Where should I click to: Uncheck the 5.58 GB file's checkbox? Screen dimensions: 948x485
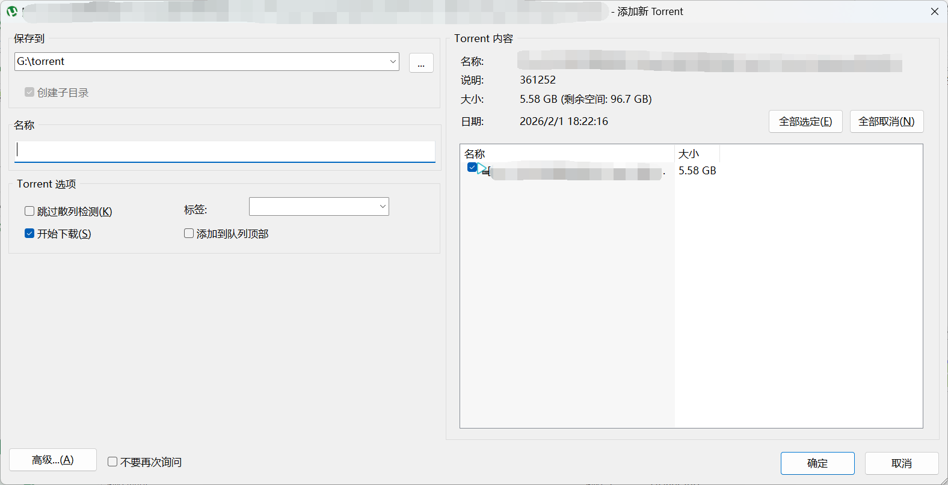472,168
